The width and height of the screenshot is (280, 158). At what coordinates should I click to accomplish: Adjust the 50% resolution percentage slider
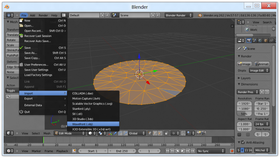(244, 114)
